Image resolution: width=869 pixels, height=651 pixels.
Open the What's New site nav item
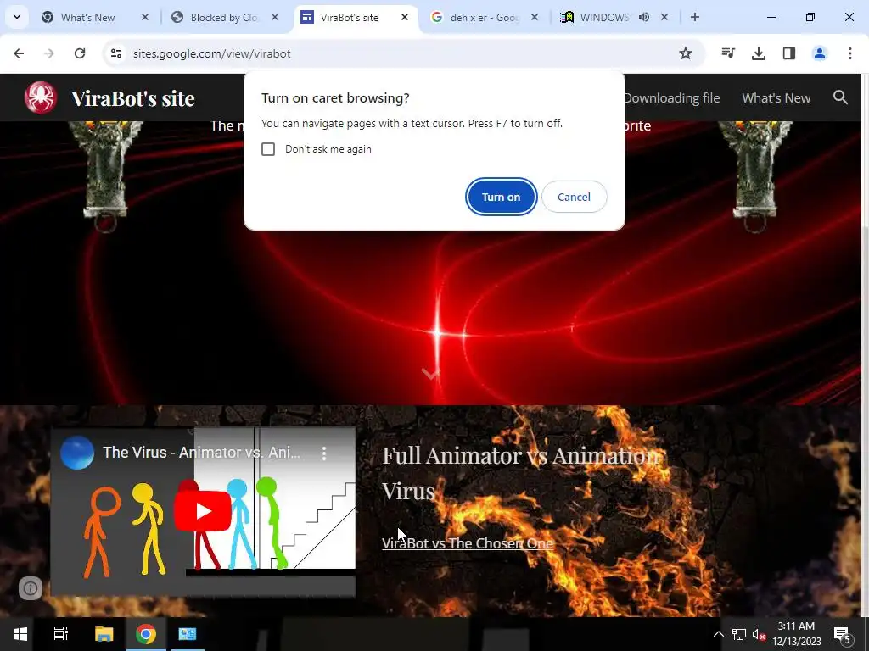pyautogui.click(x=776, y=98)
